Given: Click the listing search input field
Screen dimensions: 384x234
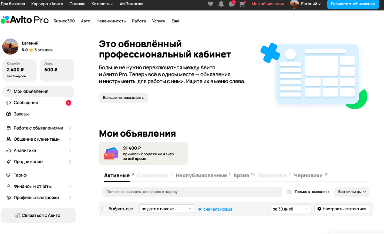Looking at the screenshot, I should point(192,192).
